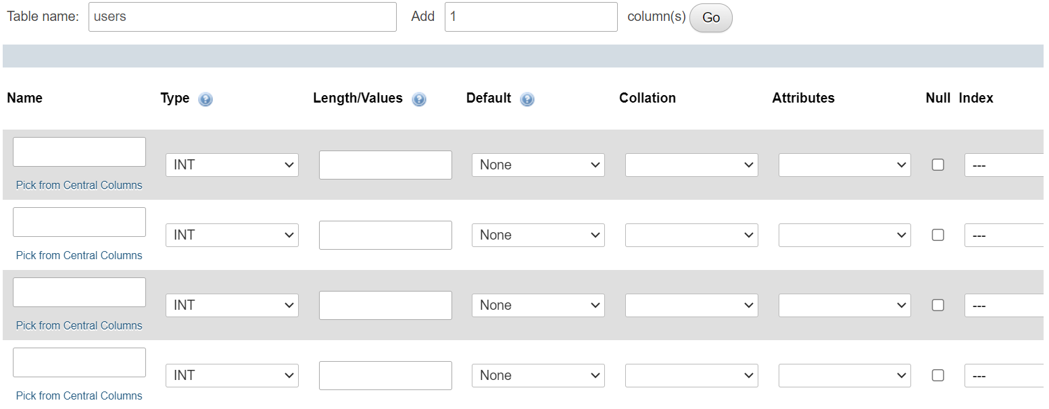Select the second row Length/Values field
This screenshot has width=1049, height=409.
[385, 236]
